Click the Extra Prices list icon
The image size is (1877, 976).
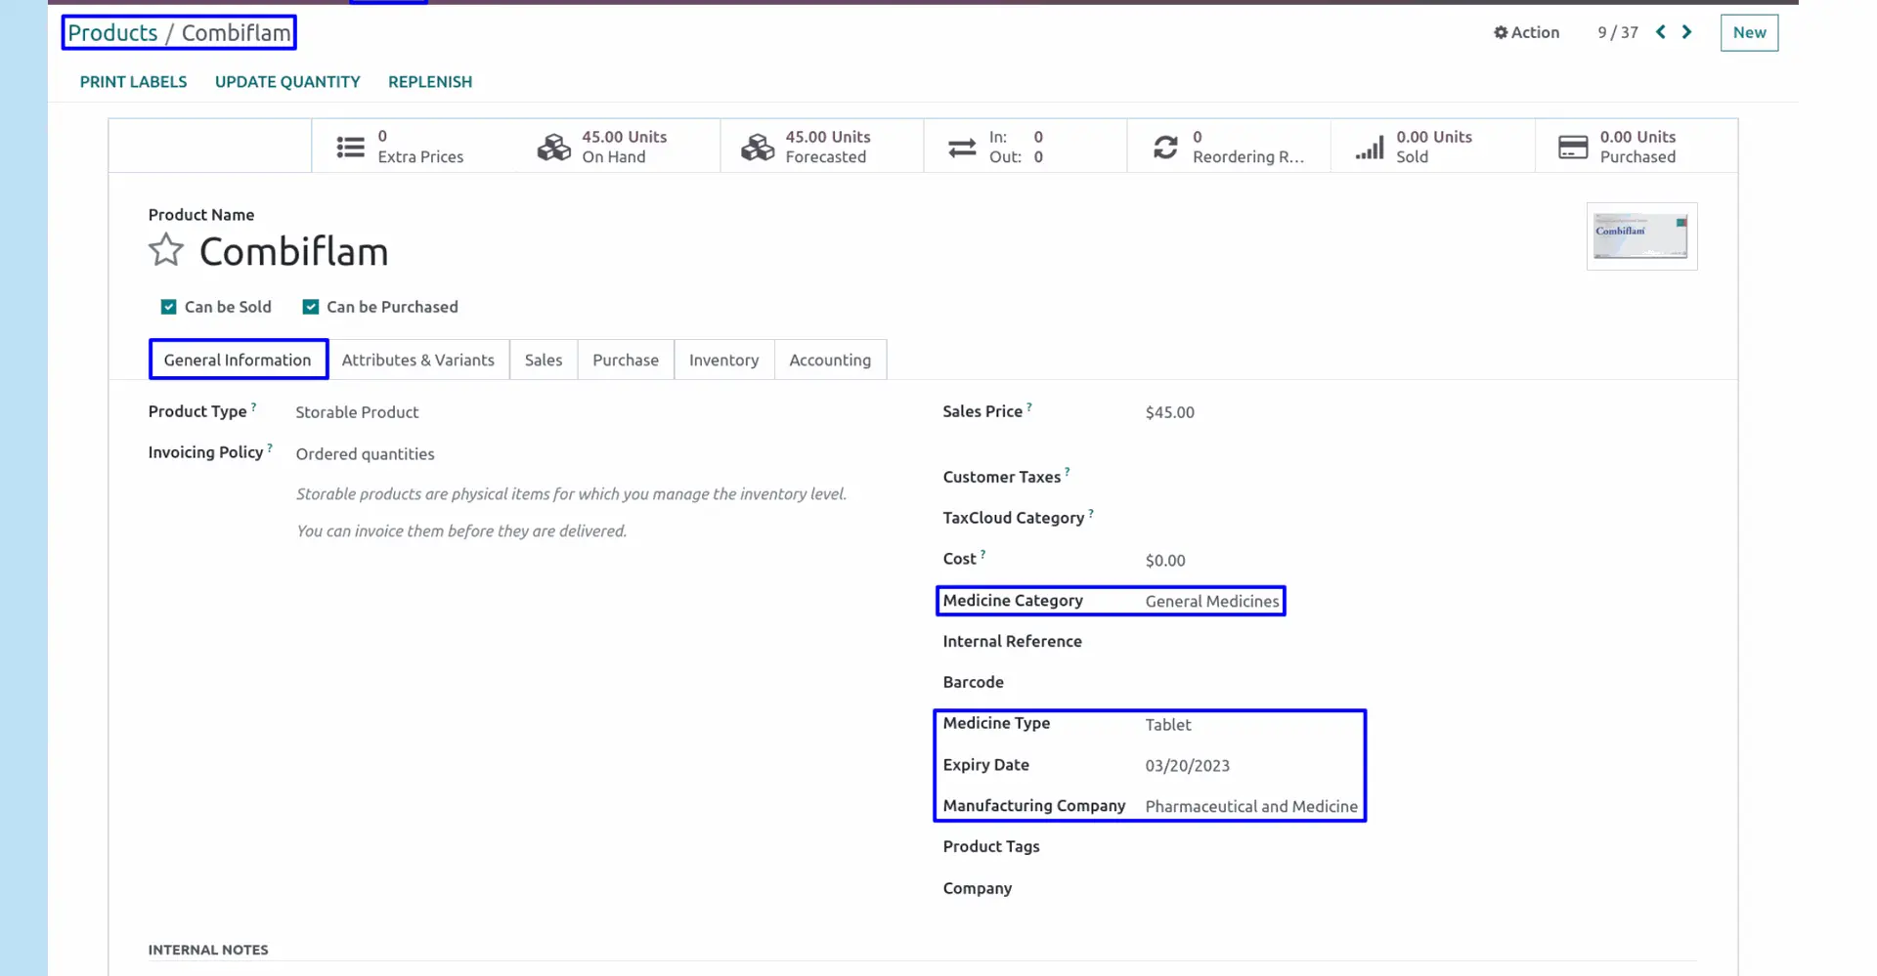pyautogui.click(x=351, y=147)
